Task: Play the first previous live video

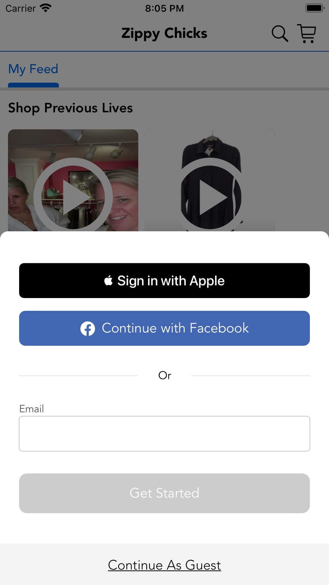Action: point(73,197)
